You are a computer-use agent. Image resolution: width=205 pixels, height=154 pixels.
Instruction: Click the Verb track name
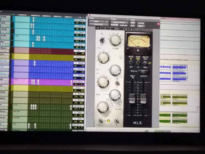pos(3,23)
